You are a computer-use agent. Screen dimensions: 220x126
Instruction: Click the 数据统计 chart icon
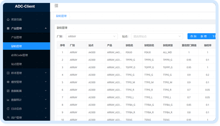[x=8, y=100]
